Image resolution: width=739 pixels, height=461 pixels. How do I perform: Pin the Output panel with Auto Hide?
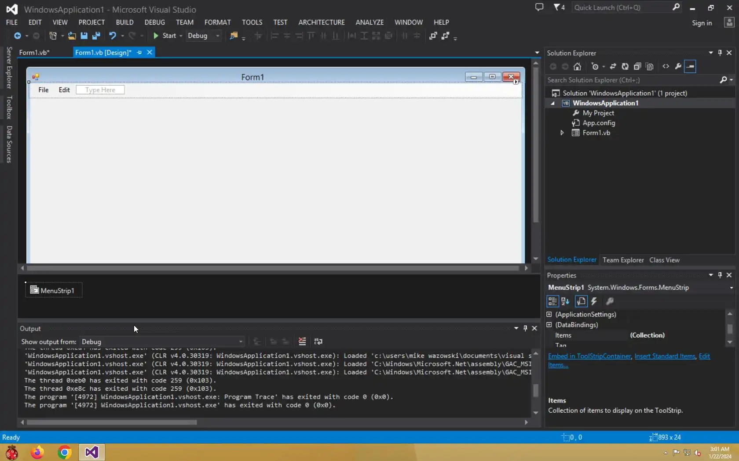click(525, 328)
